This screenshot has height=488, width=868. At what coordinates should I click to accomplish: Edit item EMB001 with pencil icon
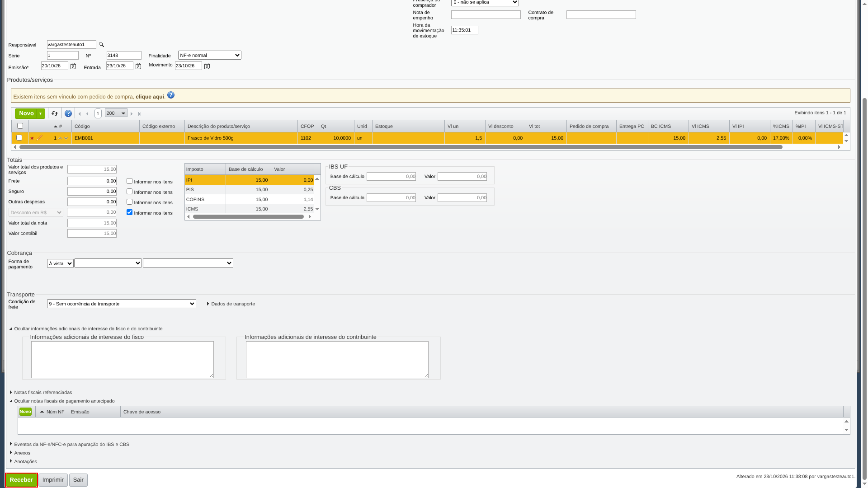40,137
